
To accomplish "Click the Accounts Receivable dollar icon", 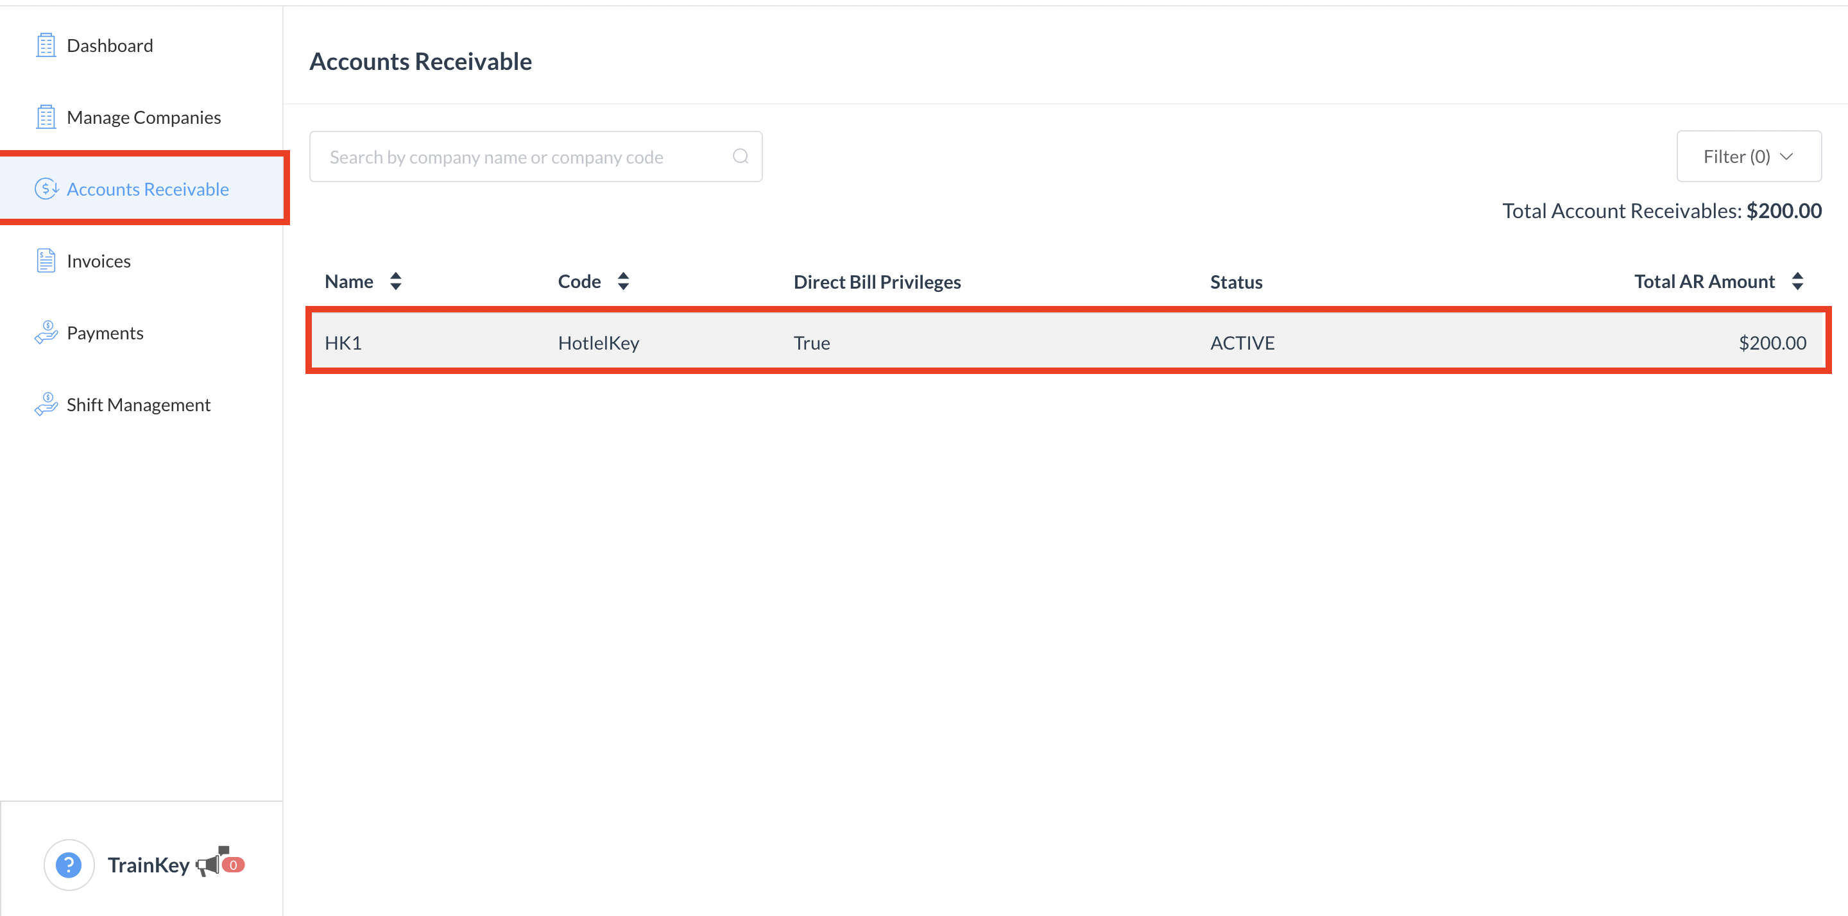I will (46, 189).
